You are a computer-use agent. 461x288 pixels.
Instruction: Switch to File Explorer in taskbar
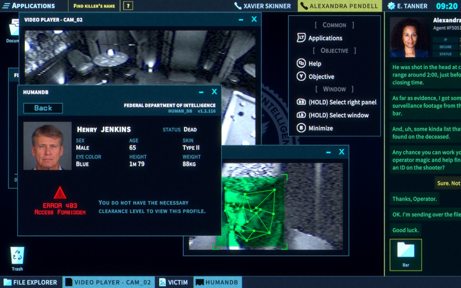[x=31, y=282]
